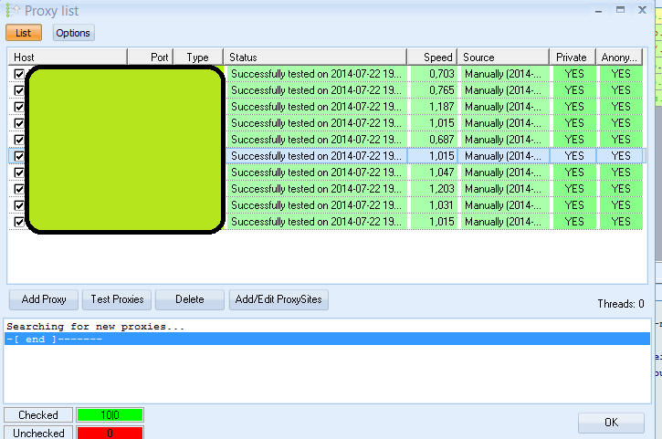Viewport: 662px width, 439px height.
Task: Toggle checkbox of proxy with speed 0,687
Action: coord(19,140)
